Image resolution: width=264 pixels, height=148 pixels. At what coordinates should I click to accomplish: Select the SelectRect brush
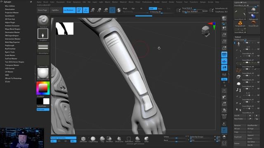[x=129, y=139]
